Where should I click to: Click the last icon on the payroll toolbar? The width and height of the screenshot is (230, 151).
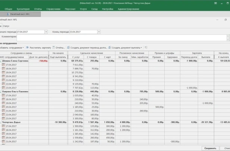point(146,48)
